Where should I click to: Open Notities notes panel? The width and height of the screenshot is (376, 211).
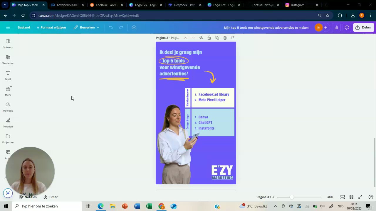(28, 197)
